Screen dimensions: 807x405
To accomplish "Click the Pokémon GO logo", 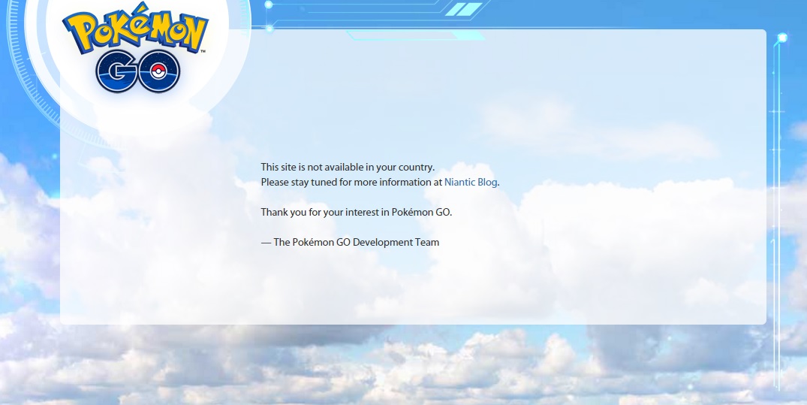I will [x=136, y=47].
